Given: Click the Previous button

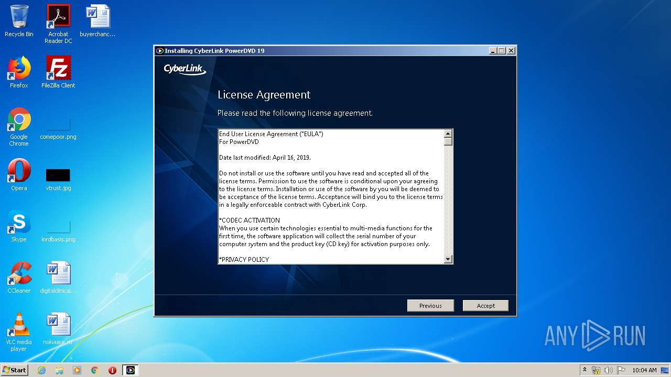Looking at the screenshot, I should coord(430,306).
